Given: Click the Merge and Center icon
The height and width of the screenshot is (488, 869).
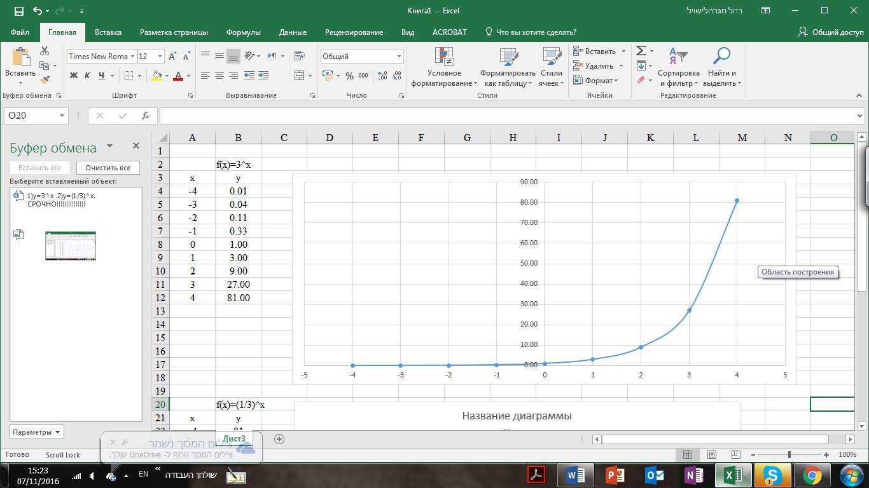Looking at the screenshot, I should point(299,76).
